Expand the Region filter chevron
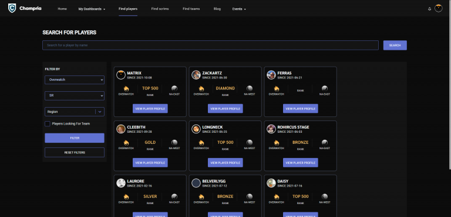The height and width of the screenshot is (217, 451). pos(100,112)
